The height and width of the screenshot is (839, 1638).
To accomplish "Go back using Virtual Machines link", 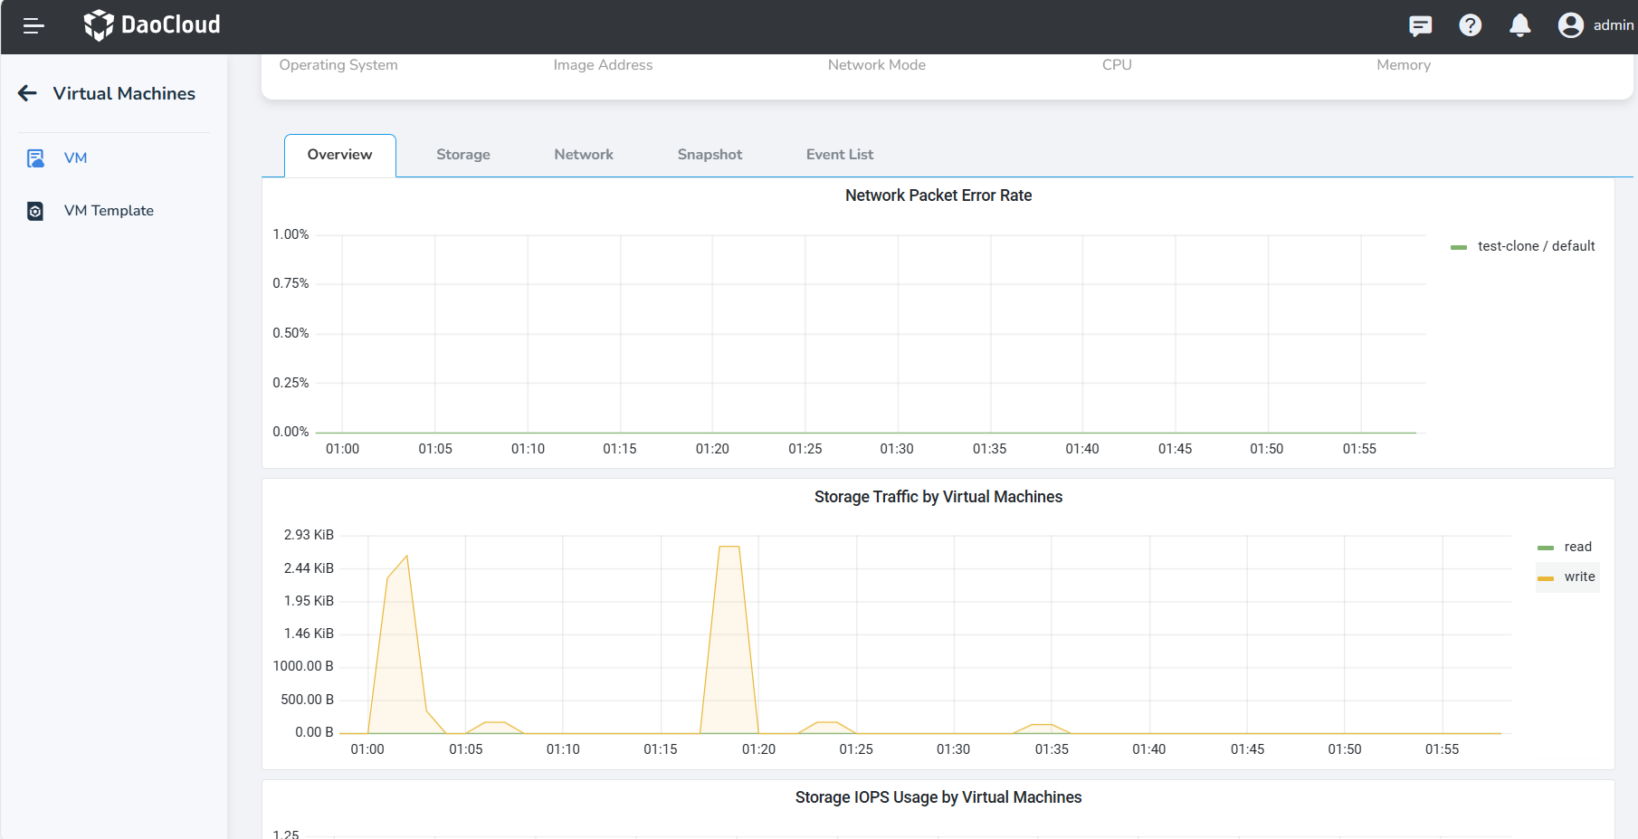I will (x=124, y=93).
